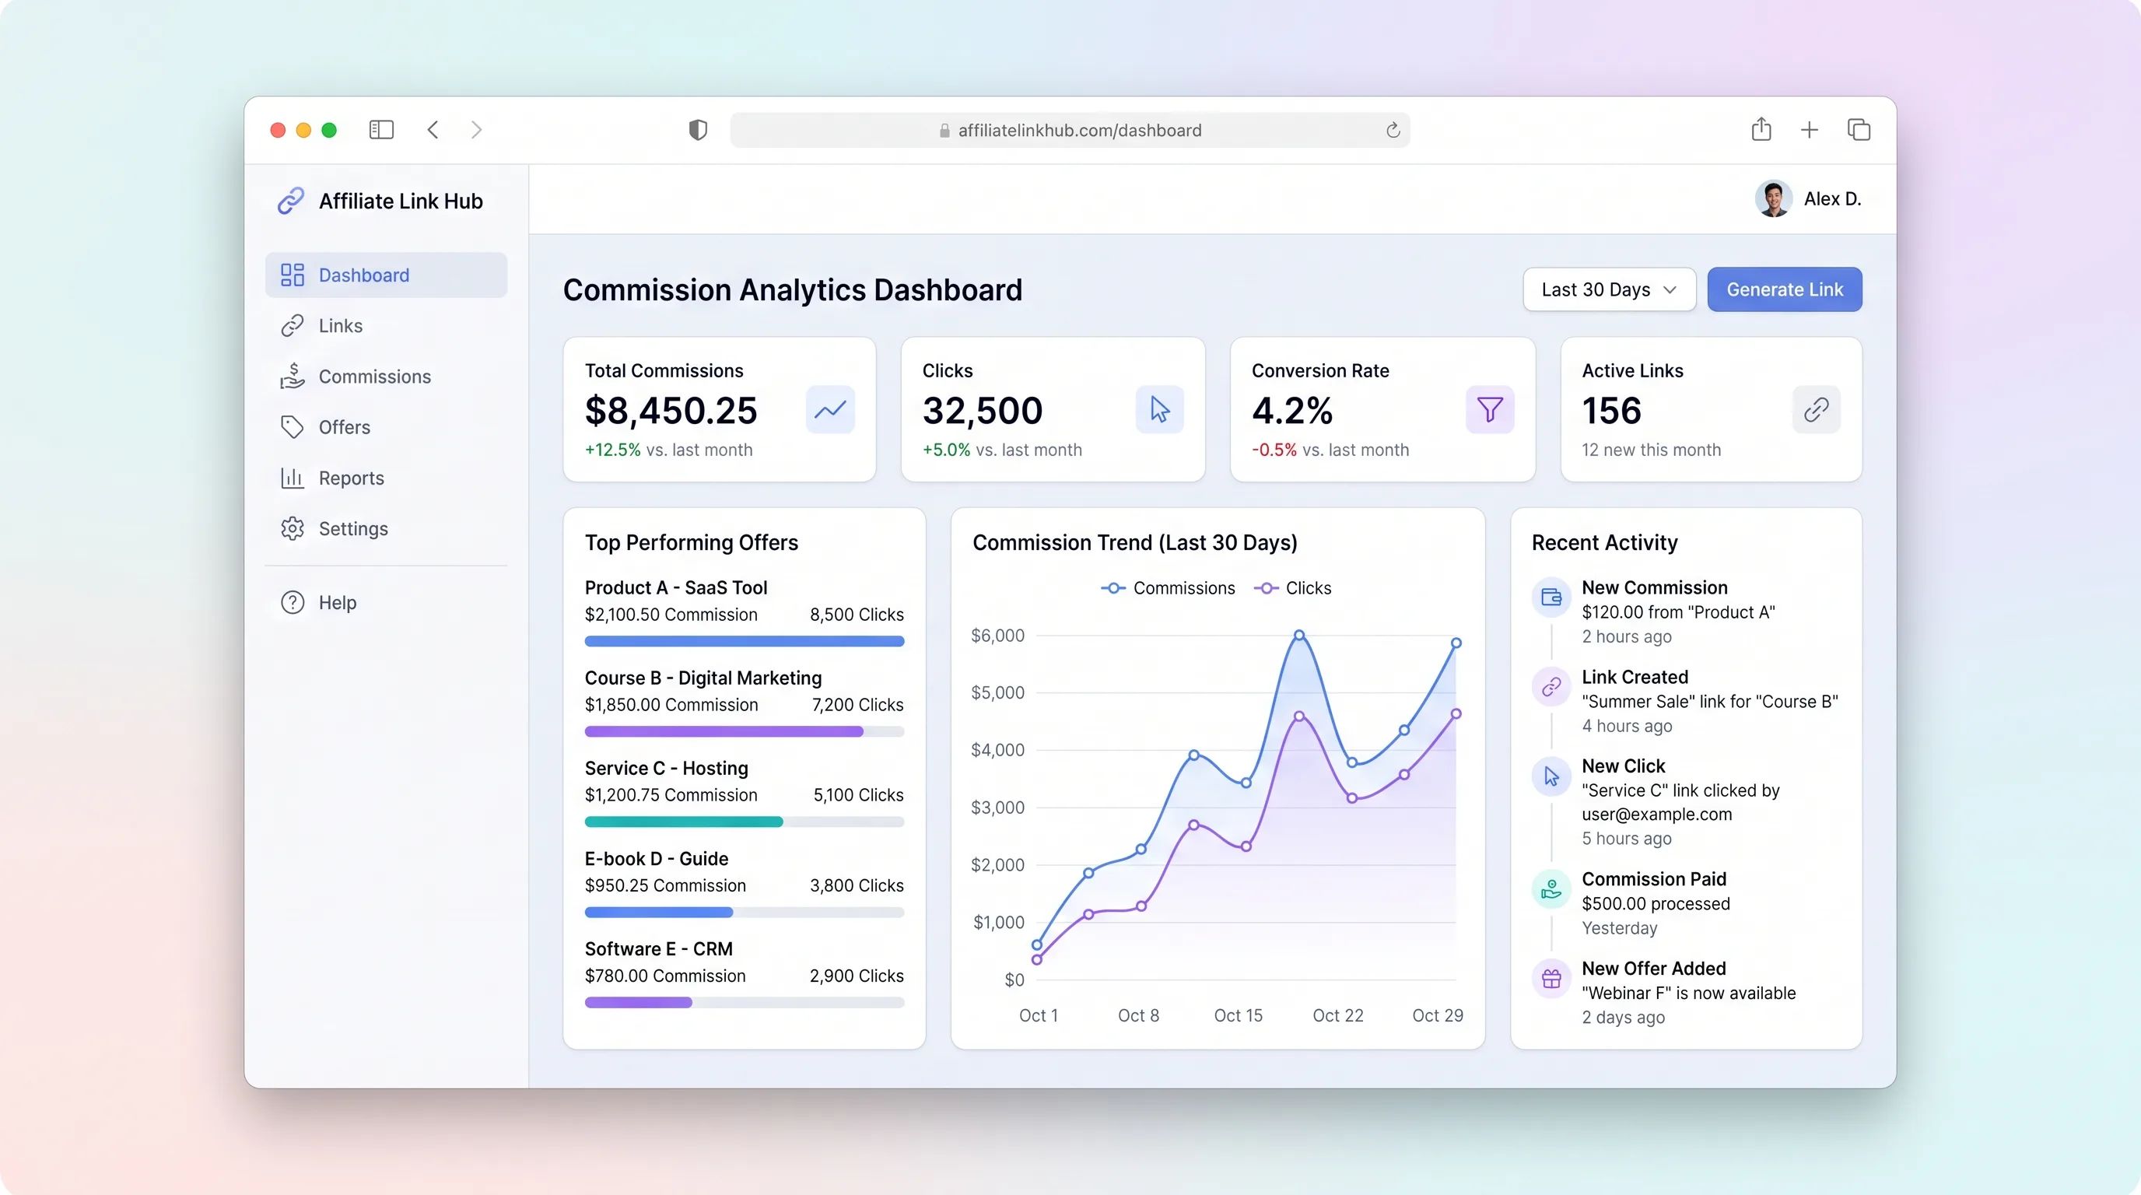Click the Commission Trend (Last 30 Days) heading
This screenshot has height=1195, width=2141.
[1134, 543]
